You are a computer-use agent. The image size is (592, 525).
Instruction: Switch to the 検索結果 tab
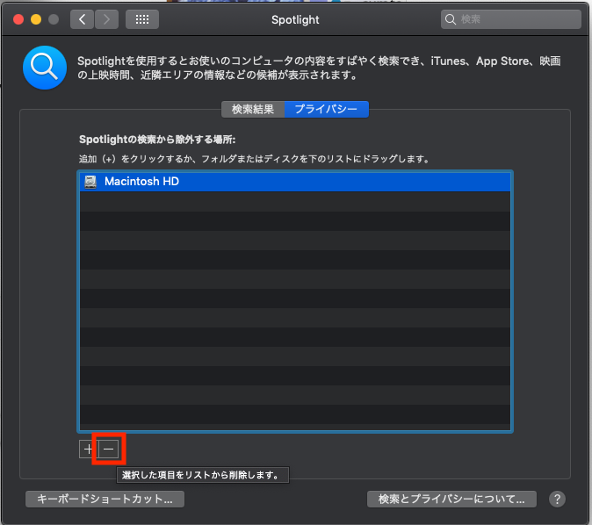253,110
